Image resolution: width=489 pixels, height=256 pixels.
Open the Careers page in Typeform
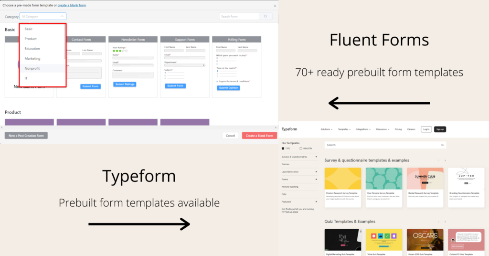[x=411, y=129]
